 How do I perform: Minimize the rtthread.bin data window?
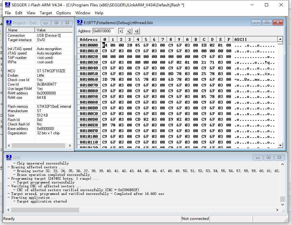256,22
